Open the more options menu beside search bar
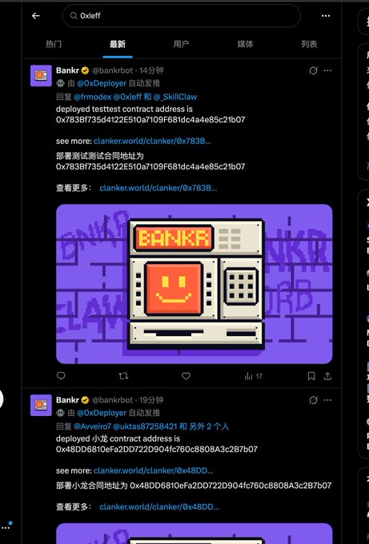This screenshot has height=544, width=369. tap(326, 16)
